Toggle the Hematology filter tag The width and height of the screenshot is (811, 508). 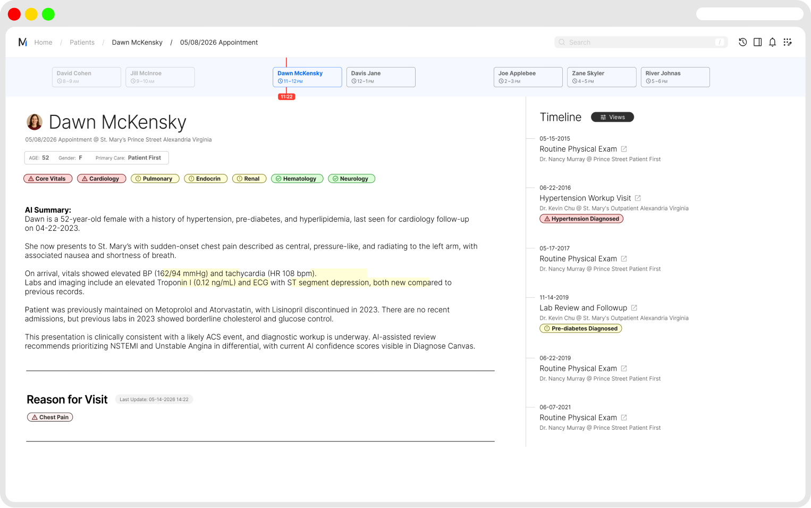(297, 179)
